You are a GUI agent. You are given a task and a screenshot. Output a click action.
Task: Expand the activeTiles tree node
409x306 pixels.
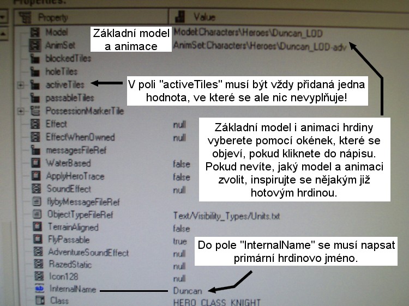pyautogui.click(x=20, y=85)
